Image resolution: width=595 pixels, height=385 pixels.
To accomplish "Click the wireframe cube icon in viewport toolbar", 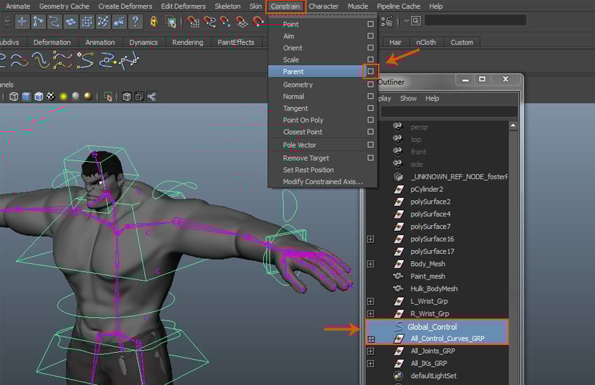I will click(x=13, y=97).
